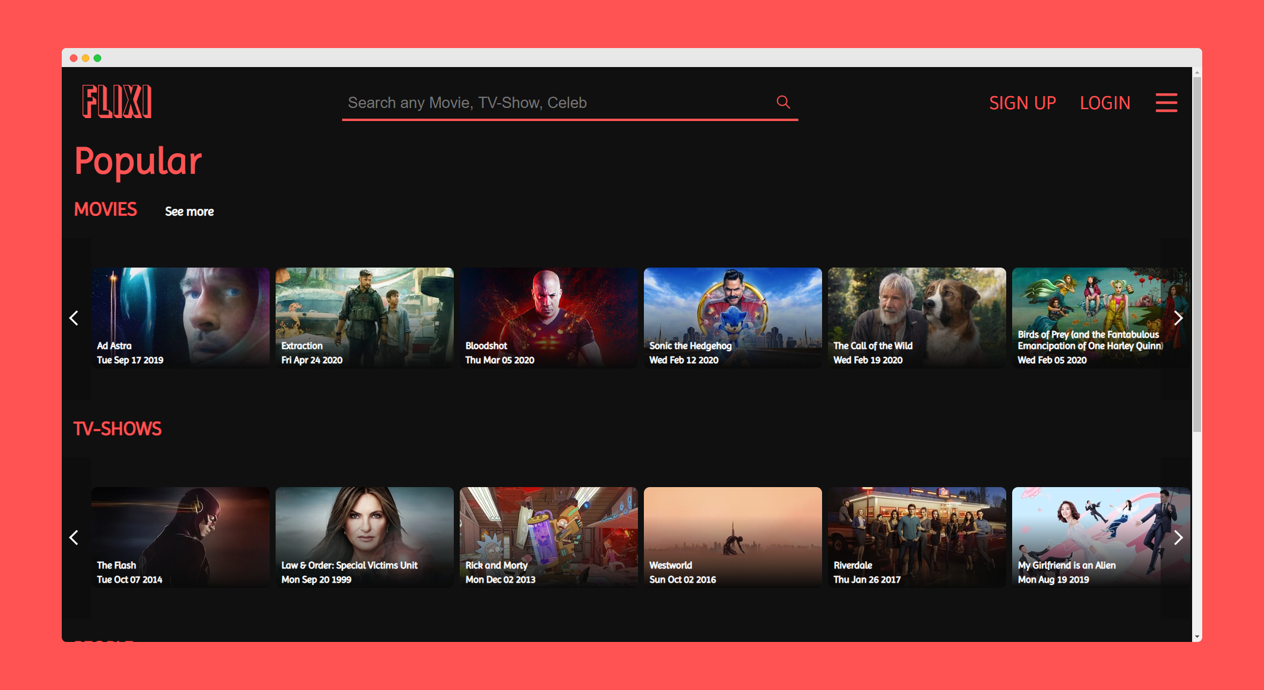This screenshot has height=690, width=1264.
Task: Open the Ad Astra movie card
Action: point(181,318)
